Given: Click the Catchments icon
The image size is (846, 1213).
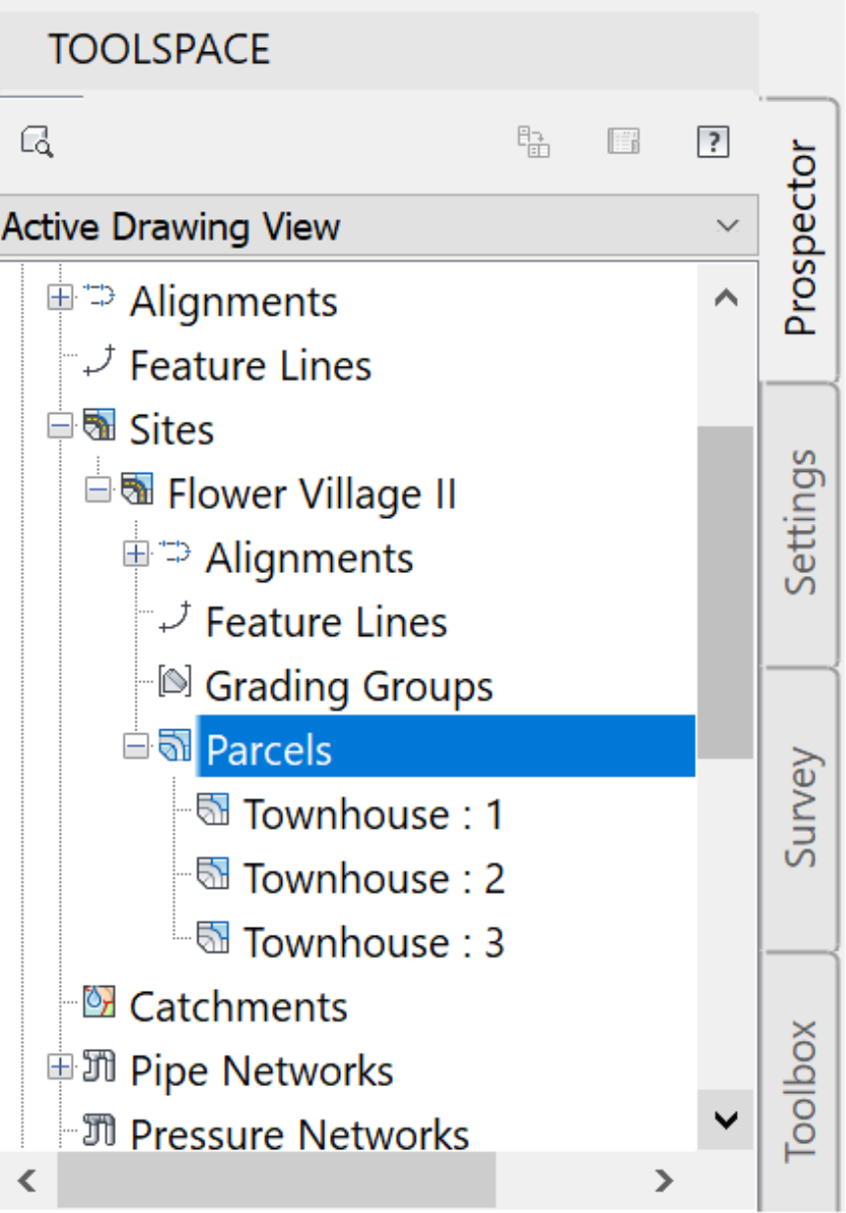Looking at the screenshot, I should 100,1003.
